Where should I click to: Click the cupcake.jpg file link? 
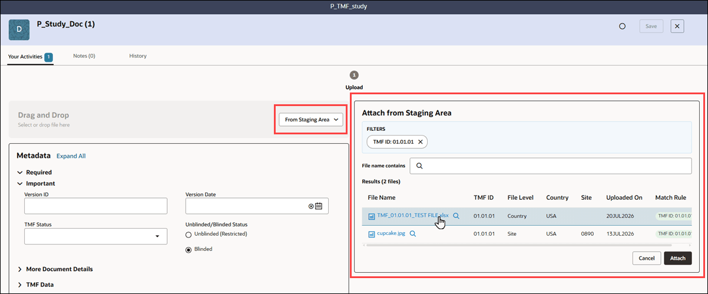point(391,233)
